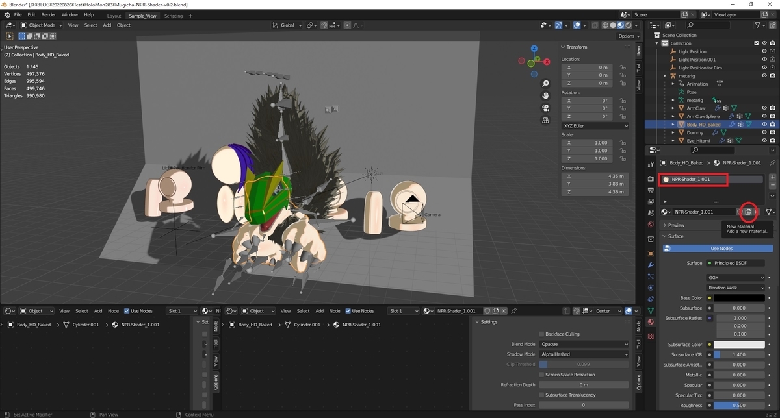Enable Screen Space Refraction checkbox
This screenshot has width=780, height=418.
(542, 375)
